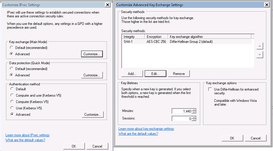
Task: Open Customize for Key exchange Main Mode
Action: pos(92,54)
